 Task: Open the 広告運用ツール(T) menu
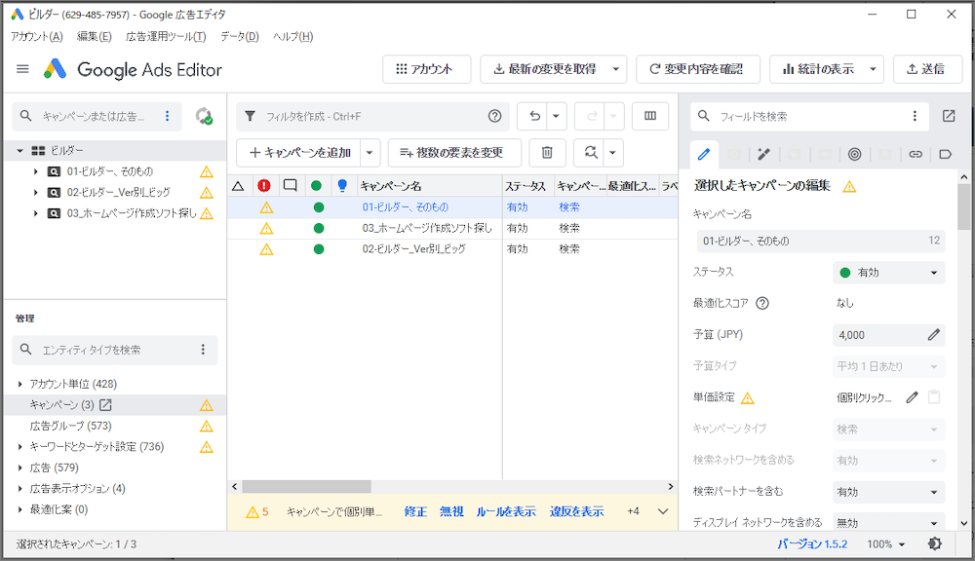tap(166, 37)
